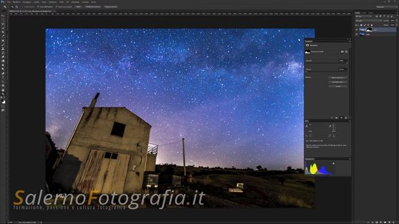Select the Hand tool
Screen dimensions: 399x224
point(2,90)
